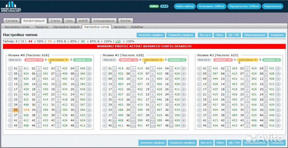Image resolution: width=288 pixels, height=148 pixels.
Task: Click the Перезагрузка button
Action: [272, 6]
